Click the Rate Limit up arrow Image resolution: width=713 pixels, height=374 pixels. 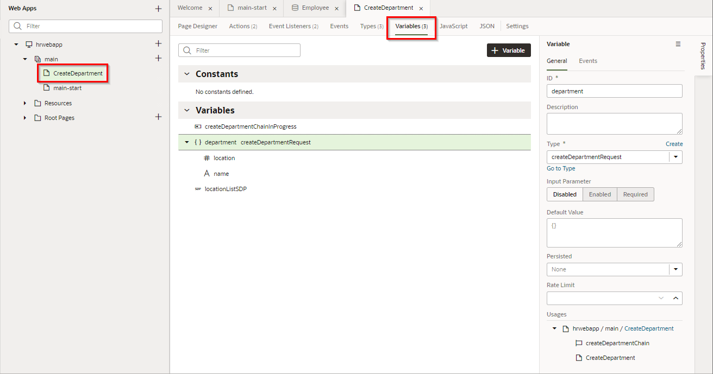tap(676, 298)
